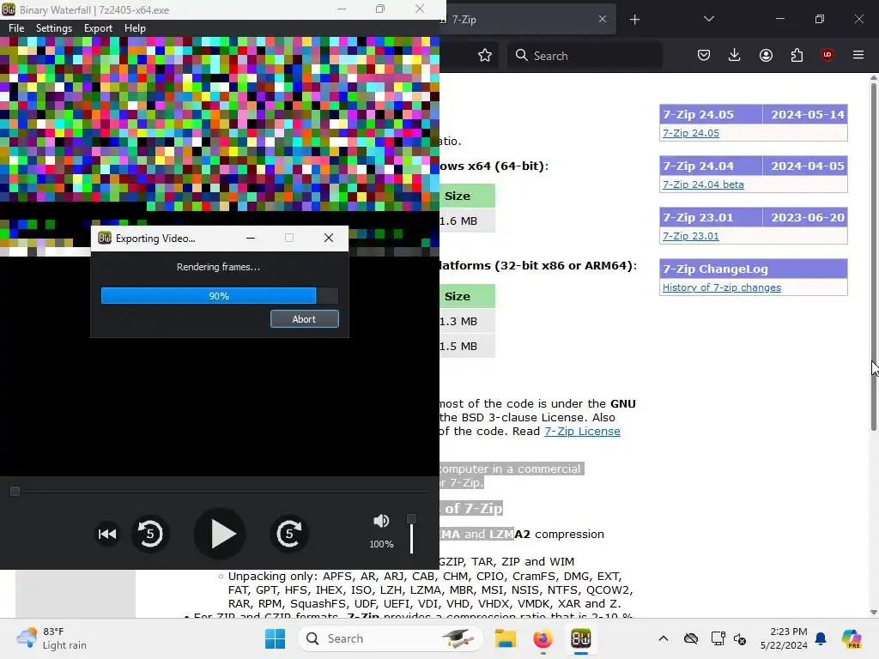Image resolution: width=879 pixels, height=659 pixels.
Task: Show Firefox downloads panel
Action: pos(735,55)
